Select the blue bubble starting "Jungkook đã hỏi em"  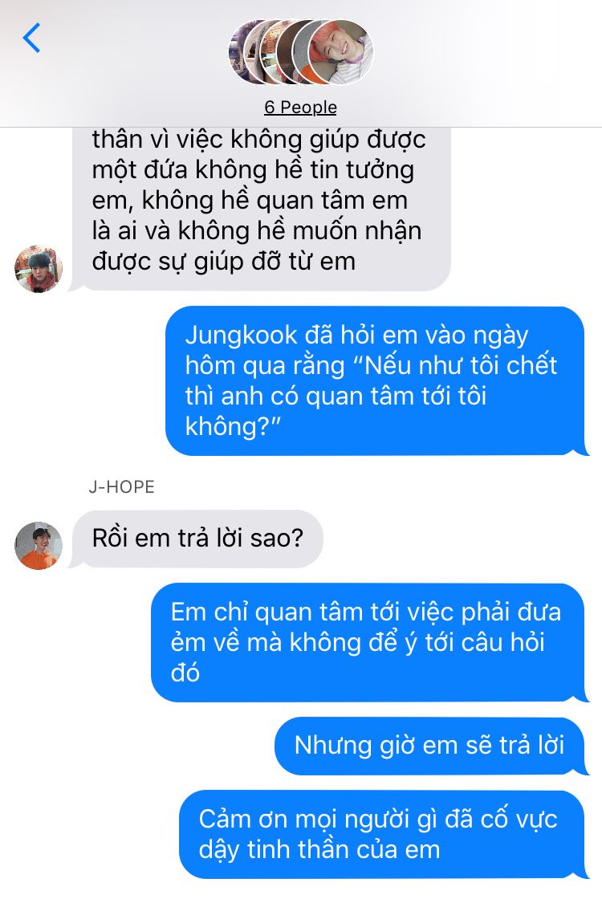[376, 380]
